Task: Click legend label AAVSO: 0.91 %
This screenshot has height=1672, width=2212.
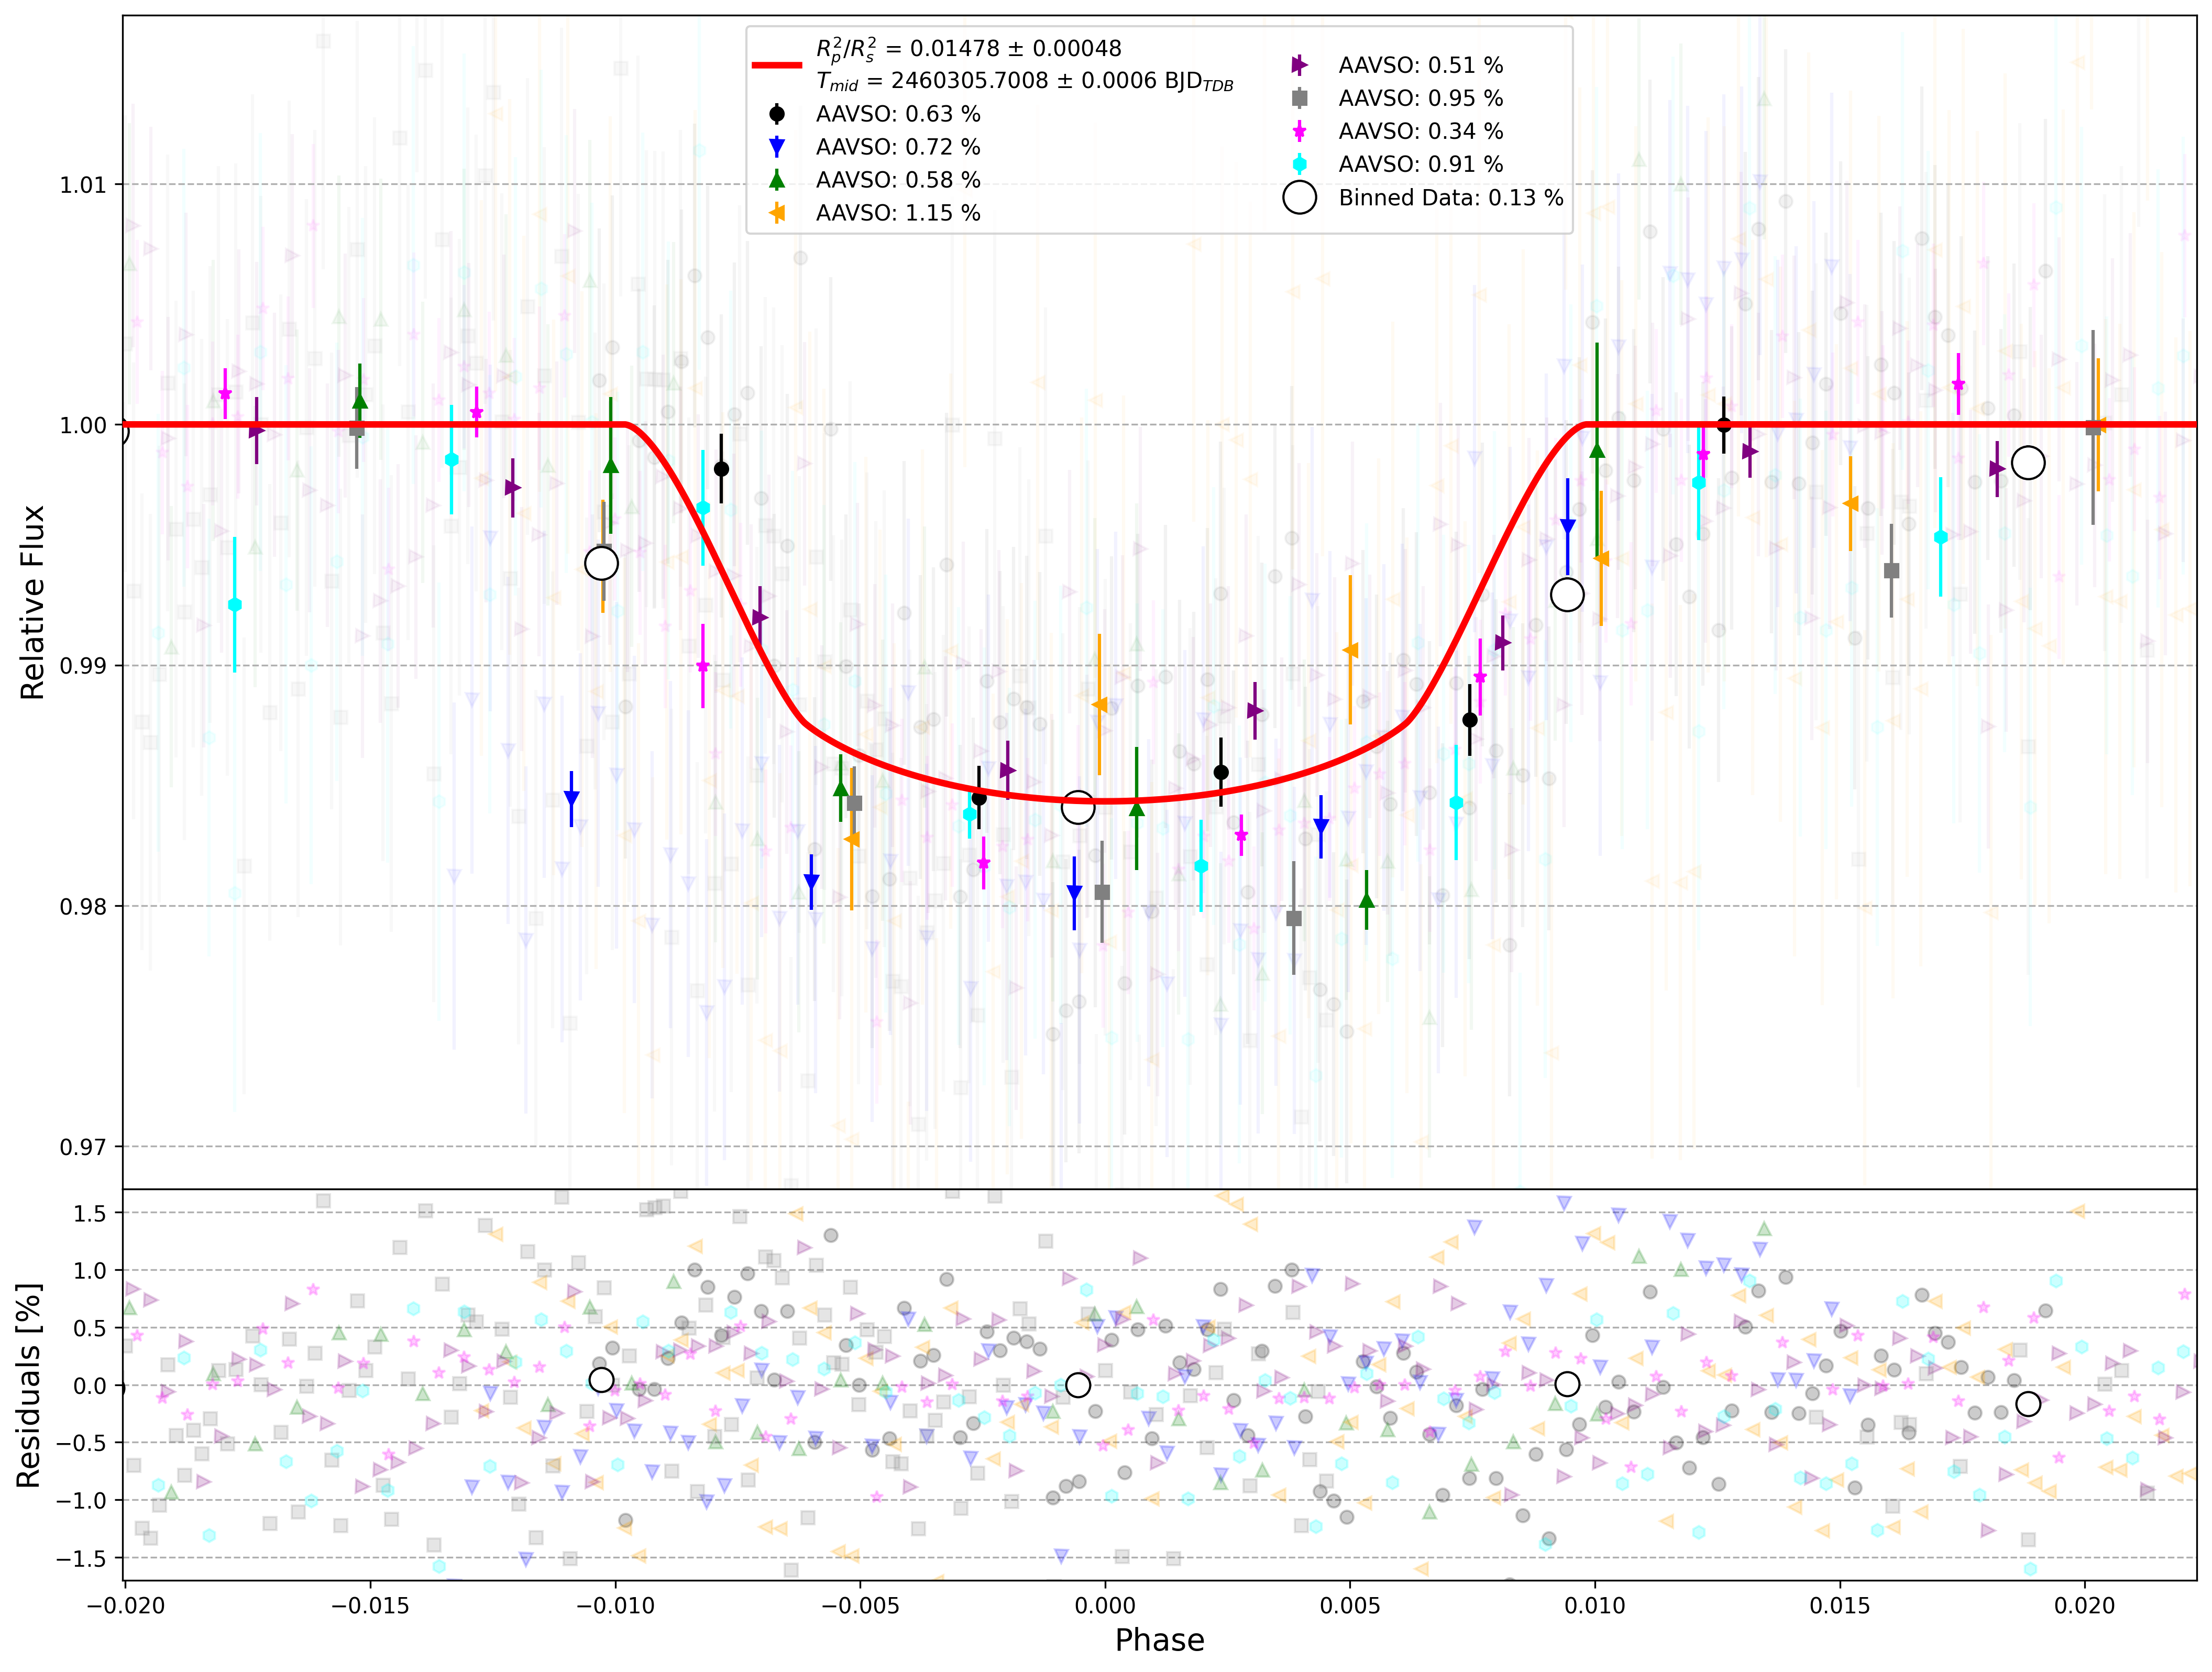Action: click(x=1421, y=164)
